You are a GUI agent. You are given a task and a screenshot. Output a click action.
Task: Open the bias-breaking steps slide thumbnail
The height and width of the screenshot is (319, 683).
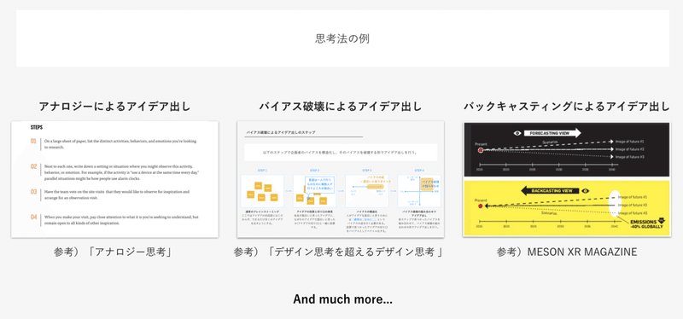(x=340, y=179)
